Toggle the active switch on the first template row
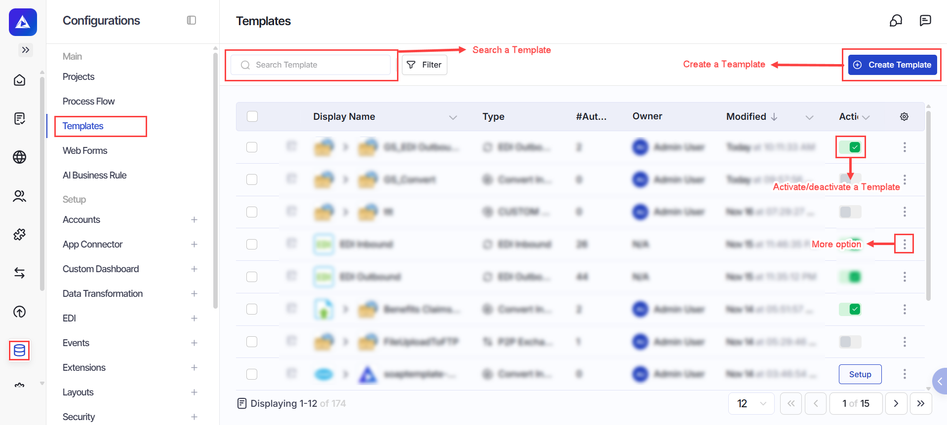This screenshot has height=425, width=947. [851, 147]
